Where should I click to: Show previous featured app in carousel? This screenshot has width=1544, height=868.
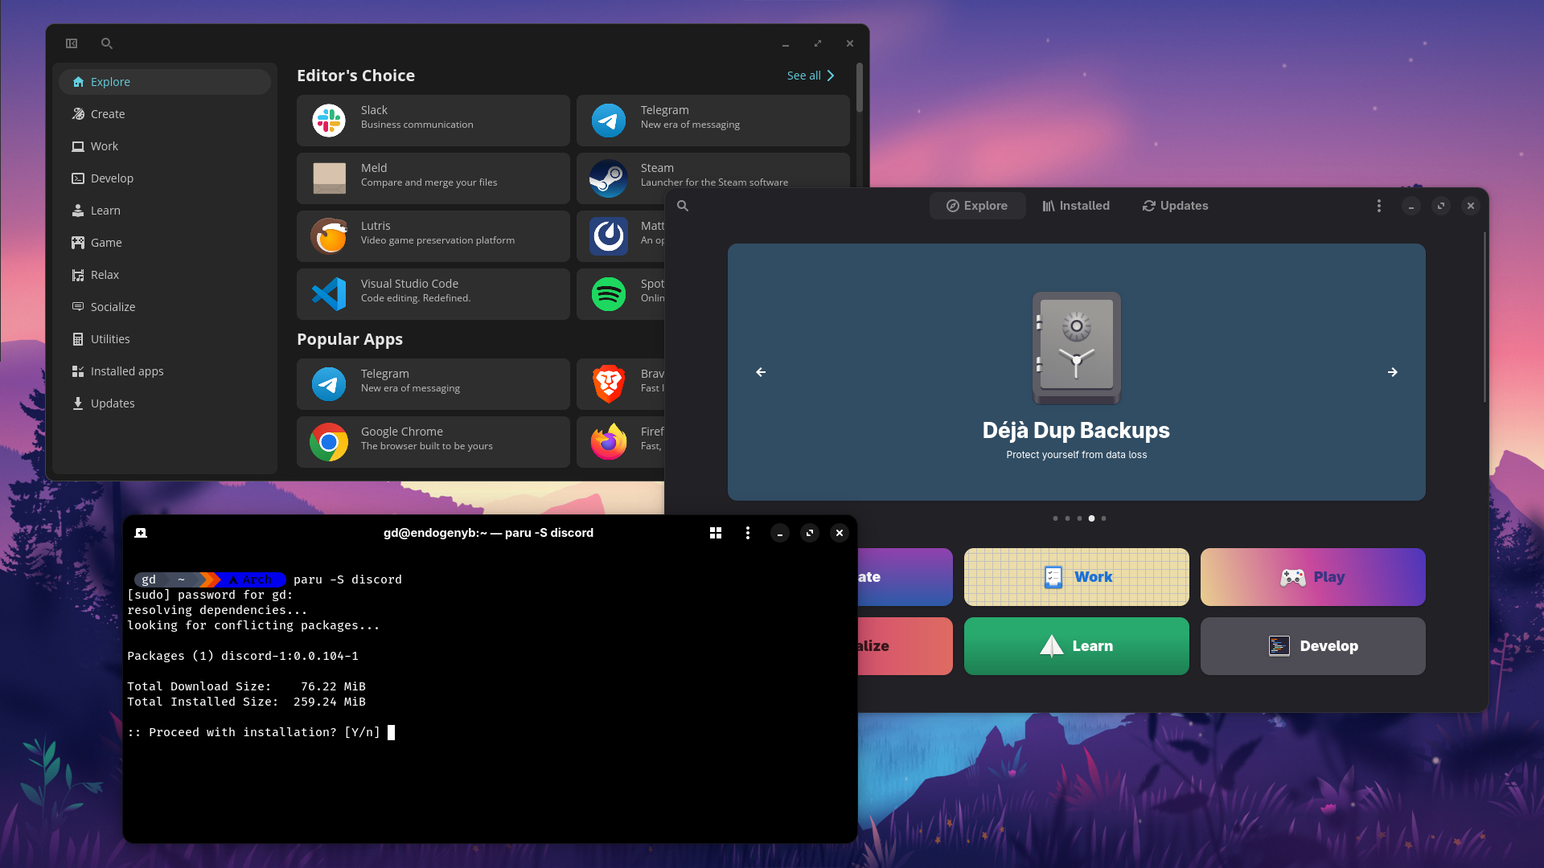point(761,372)
